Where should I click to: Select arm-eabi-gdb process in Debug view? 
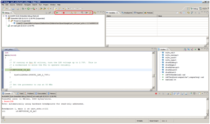(x=22, y=26)
